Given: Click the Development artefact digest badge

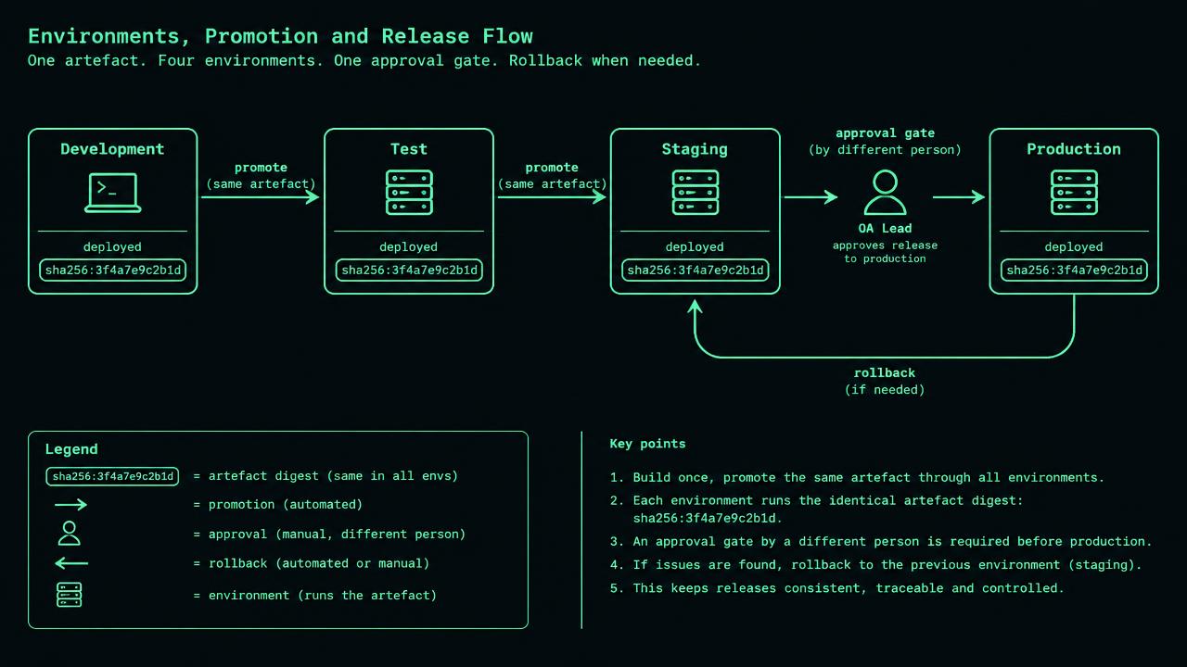Looking at the screenshot, I should (x=113, y=271).
